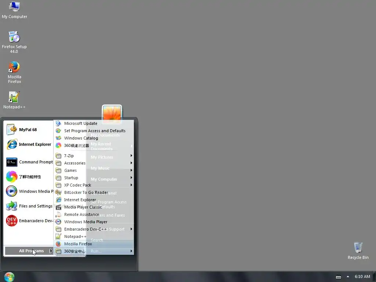Expand the Accessories submenu arrow
Viewport: 376px width, 282px height.
(x=131, y=163)
